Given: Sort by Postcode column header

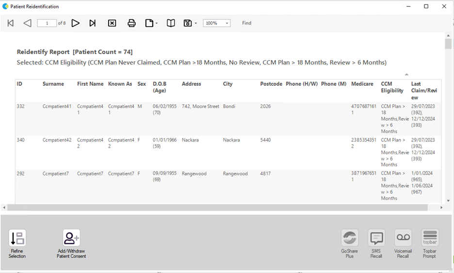Looking at the screenshot, I should pos(271,84).
